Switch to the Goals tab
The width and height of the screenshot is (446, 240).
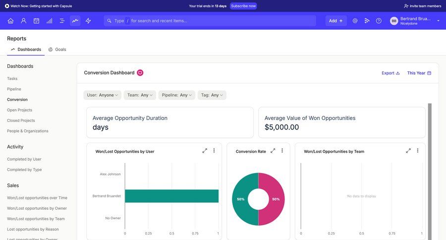point(57,50)
